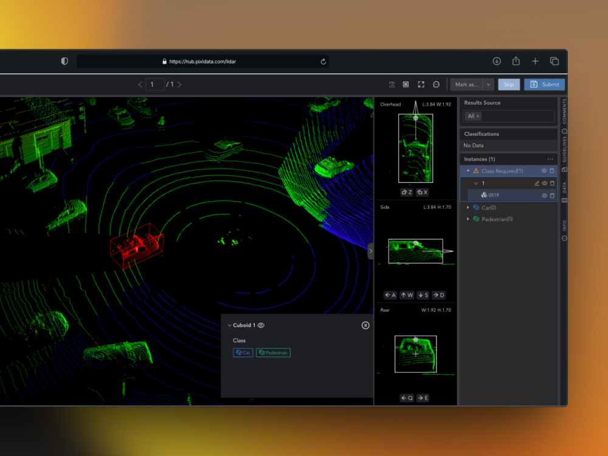Click the Skip button
608x456 pixels.
pos(509,84)
